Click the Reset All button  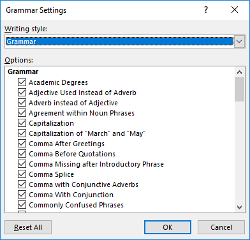pos(28,227)
